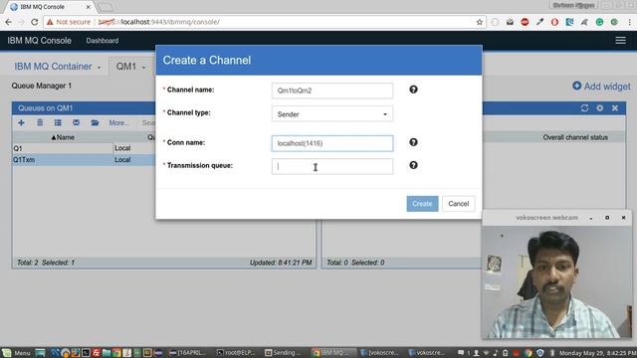The height and width of the screenshot is (358, 637).
Task: Open the Chrome three-dot menu
Action: tap(630, 22)
